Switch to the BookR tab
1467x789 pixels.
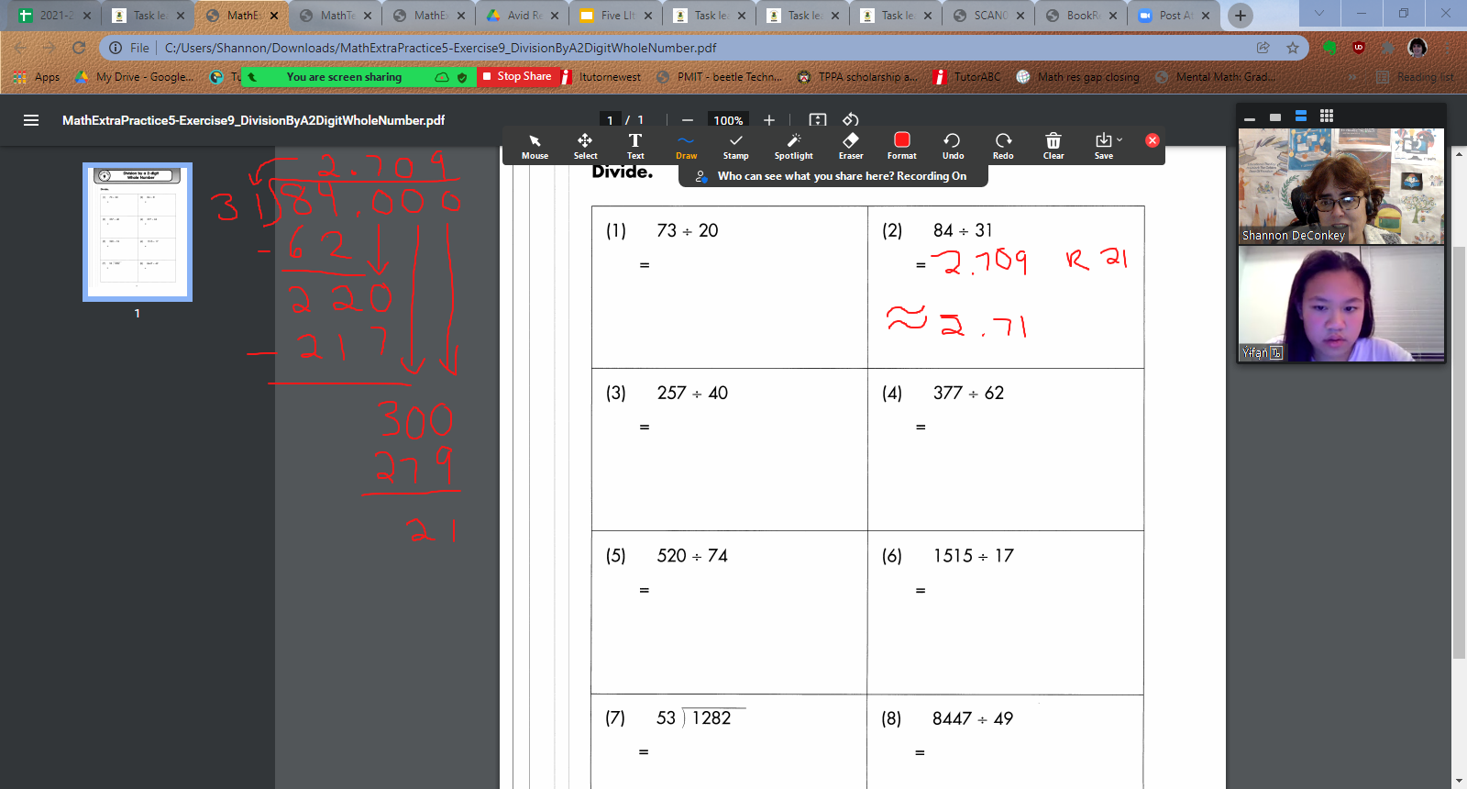click(1082, 16)
